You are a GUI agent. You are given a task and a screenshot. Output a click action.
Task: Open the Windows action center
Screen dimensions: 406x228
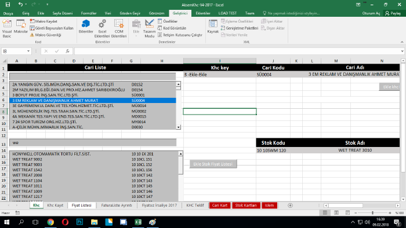point(397,222)
